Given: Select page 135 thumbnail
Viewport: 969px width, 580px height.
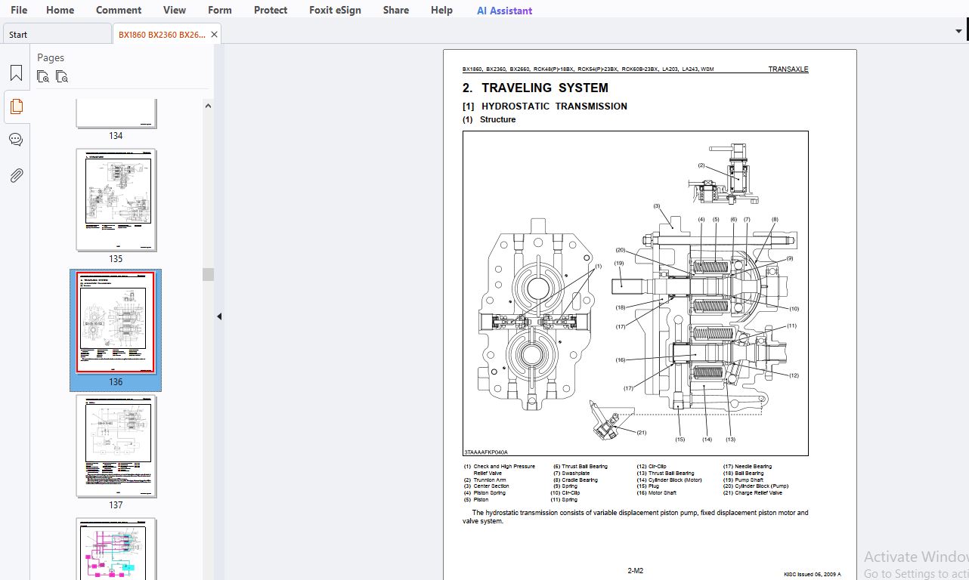Looking at the screenshot, I should coord(116,200).
